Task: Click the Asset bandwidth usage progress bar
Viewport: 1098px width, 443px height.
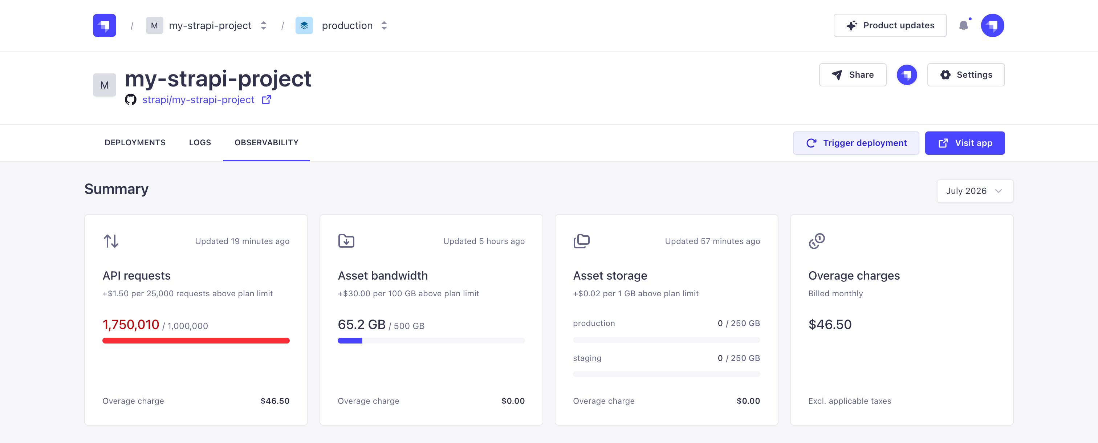Action: [x=431, y=341]
